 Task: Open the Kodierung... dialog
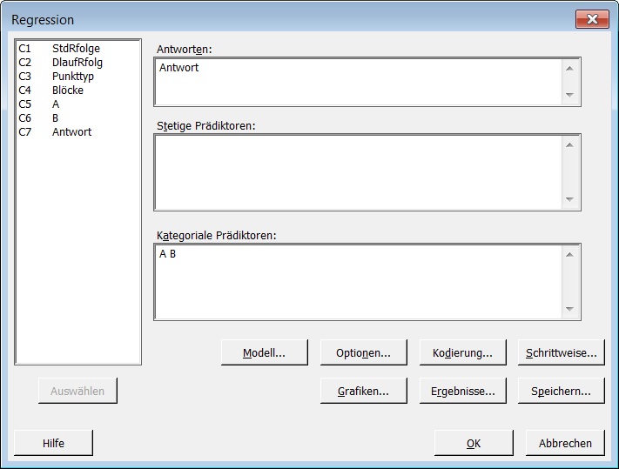462,352
